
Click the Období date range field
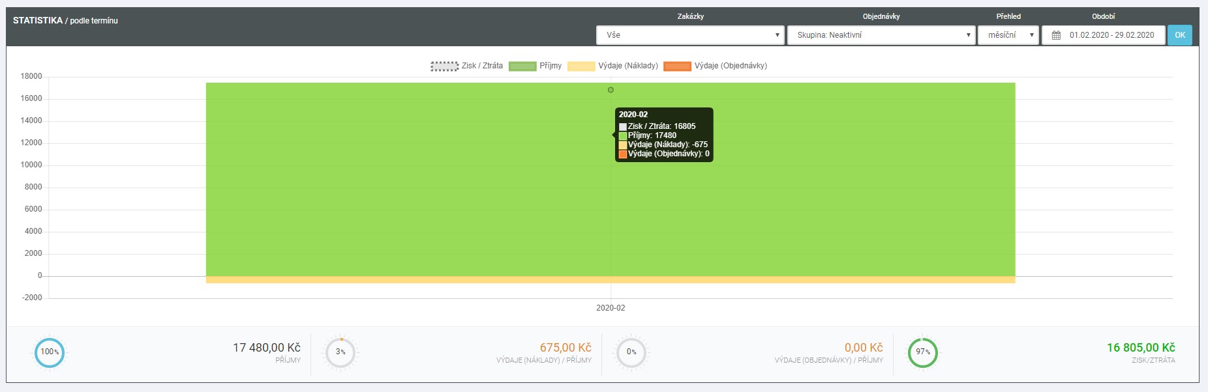coord(1103,35)
